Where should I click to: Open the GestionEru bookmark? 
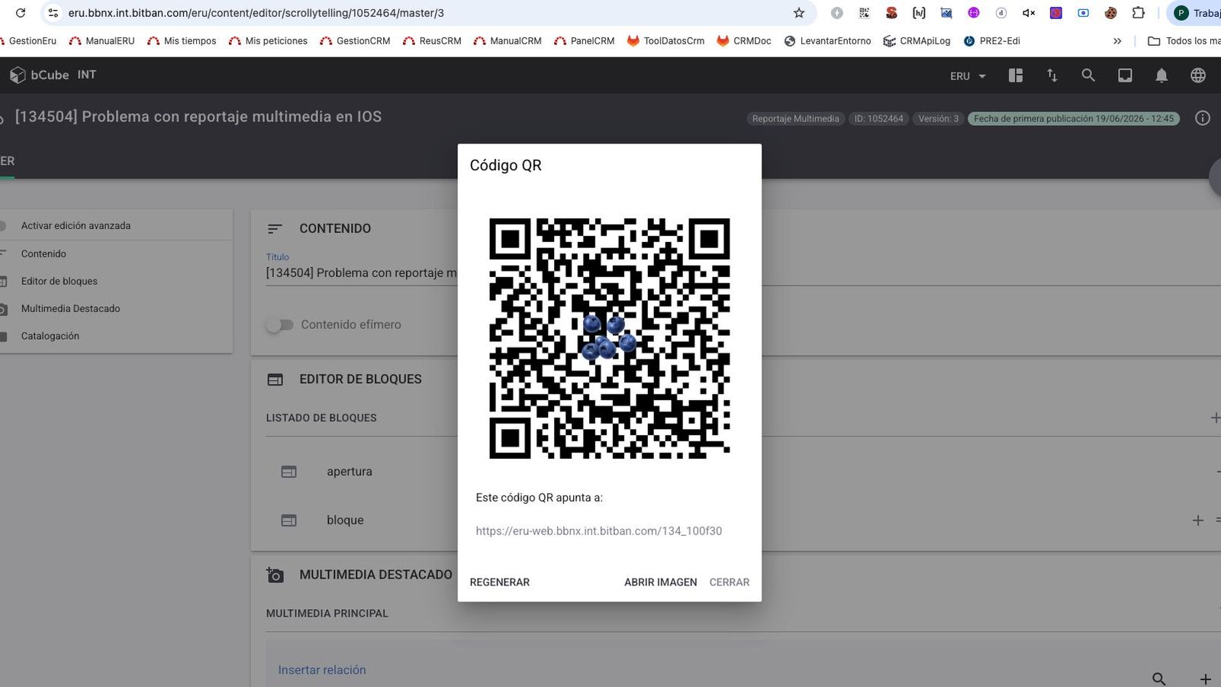[x=31, y=41]
